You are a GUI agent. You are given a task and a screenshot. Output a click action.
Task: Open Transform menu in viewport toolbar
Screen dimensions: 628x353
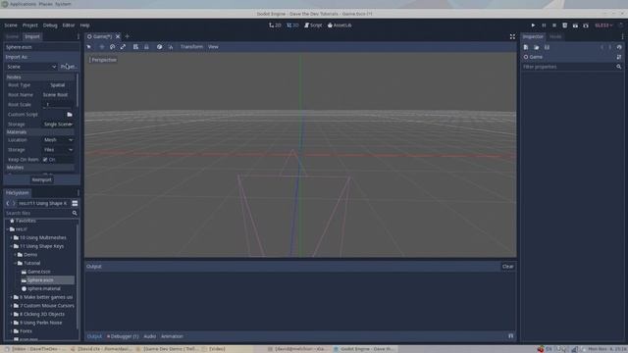[191, 47]
